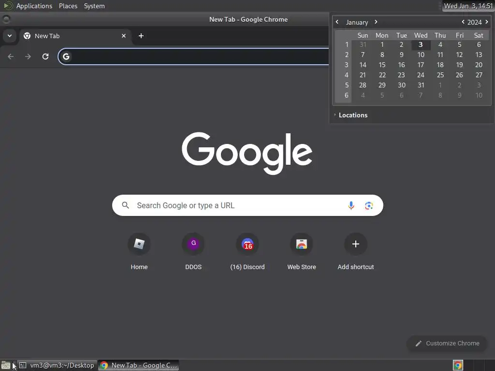Select January 19 in the calendar
This screenshot has width=495, height=371.
(459, 65)
